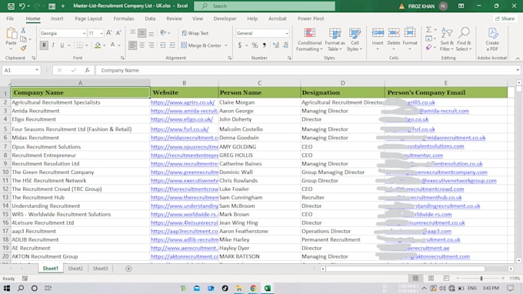
Task: Open the font size 11 dropdown
Action: pos(102,33)
